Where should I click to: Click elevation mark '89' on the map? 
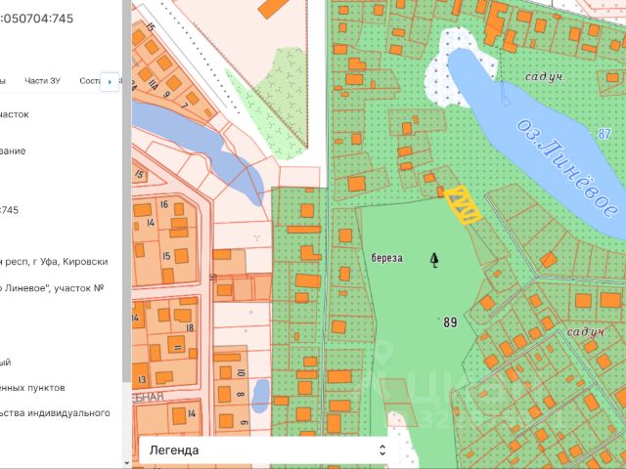click(450, 321)
